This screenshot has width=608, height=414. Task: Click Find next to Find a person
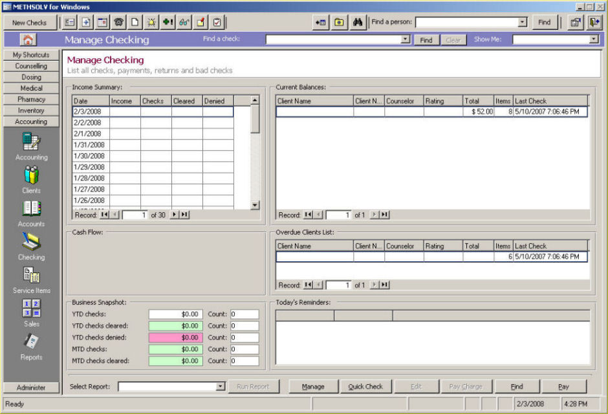tap(544, 22)
